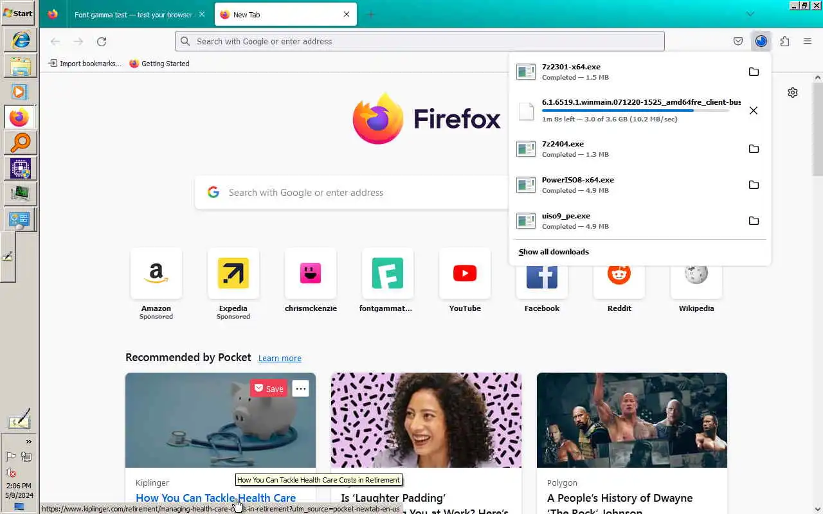This screenshot has height=514, width=823.
Task: Close the Font gamma test tab
Action: coord(202,14)
